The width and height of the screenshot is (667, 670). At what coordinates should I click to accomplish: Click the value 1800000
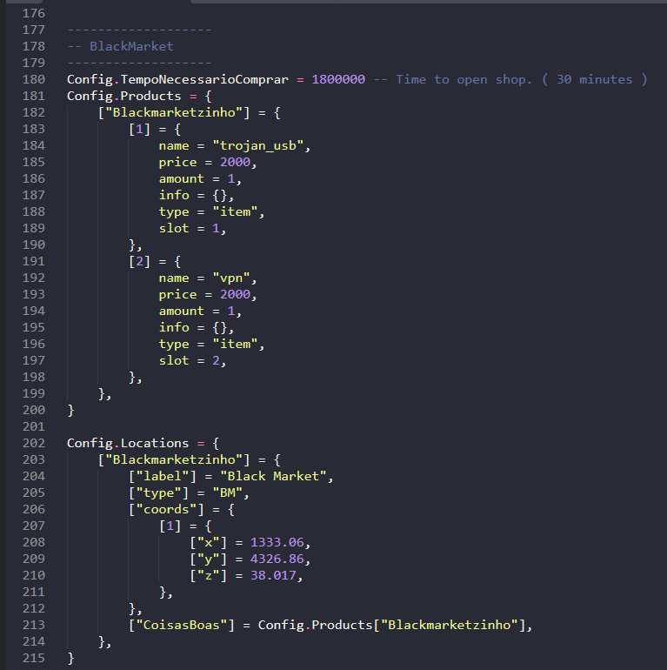point(338,79)
